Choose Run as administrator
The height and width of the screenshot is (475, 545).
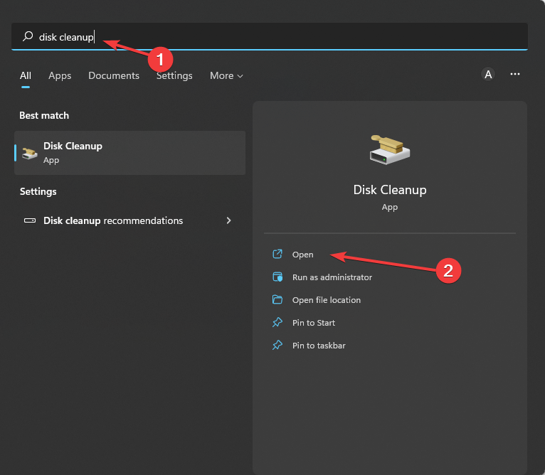coord(332,277)
